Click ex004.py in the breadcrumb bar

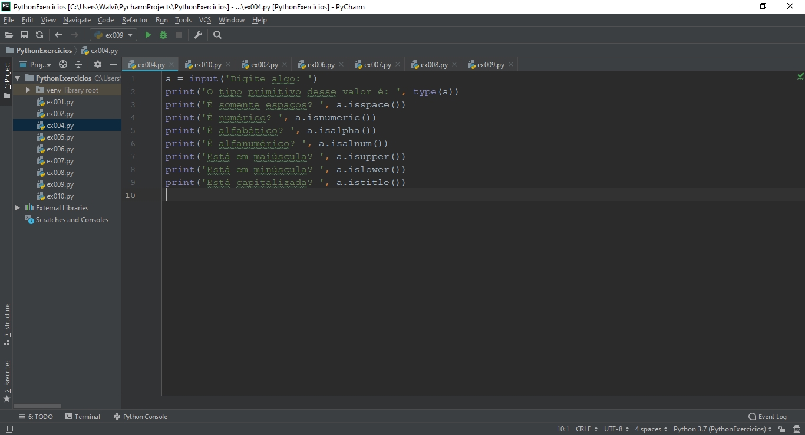click(x=100, y=51)
